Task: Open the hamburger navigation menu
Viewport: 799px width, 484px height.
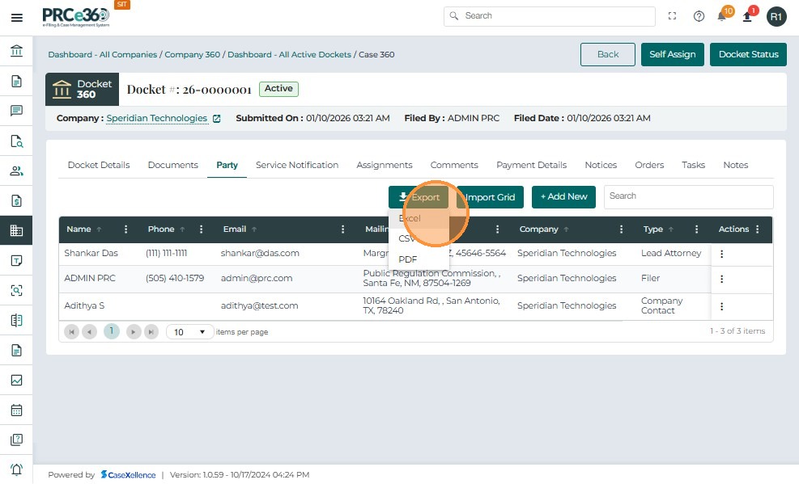Action: tap(17, 18)
